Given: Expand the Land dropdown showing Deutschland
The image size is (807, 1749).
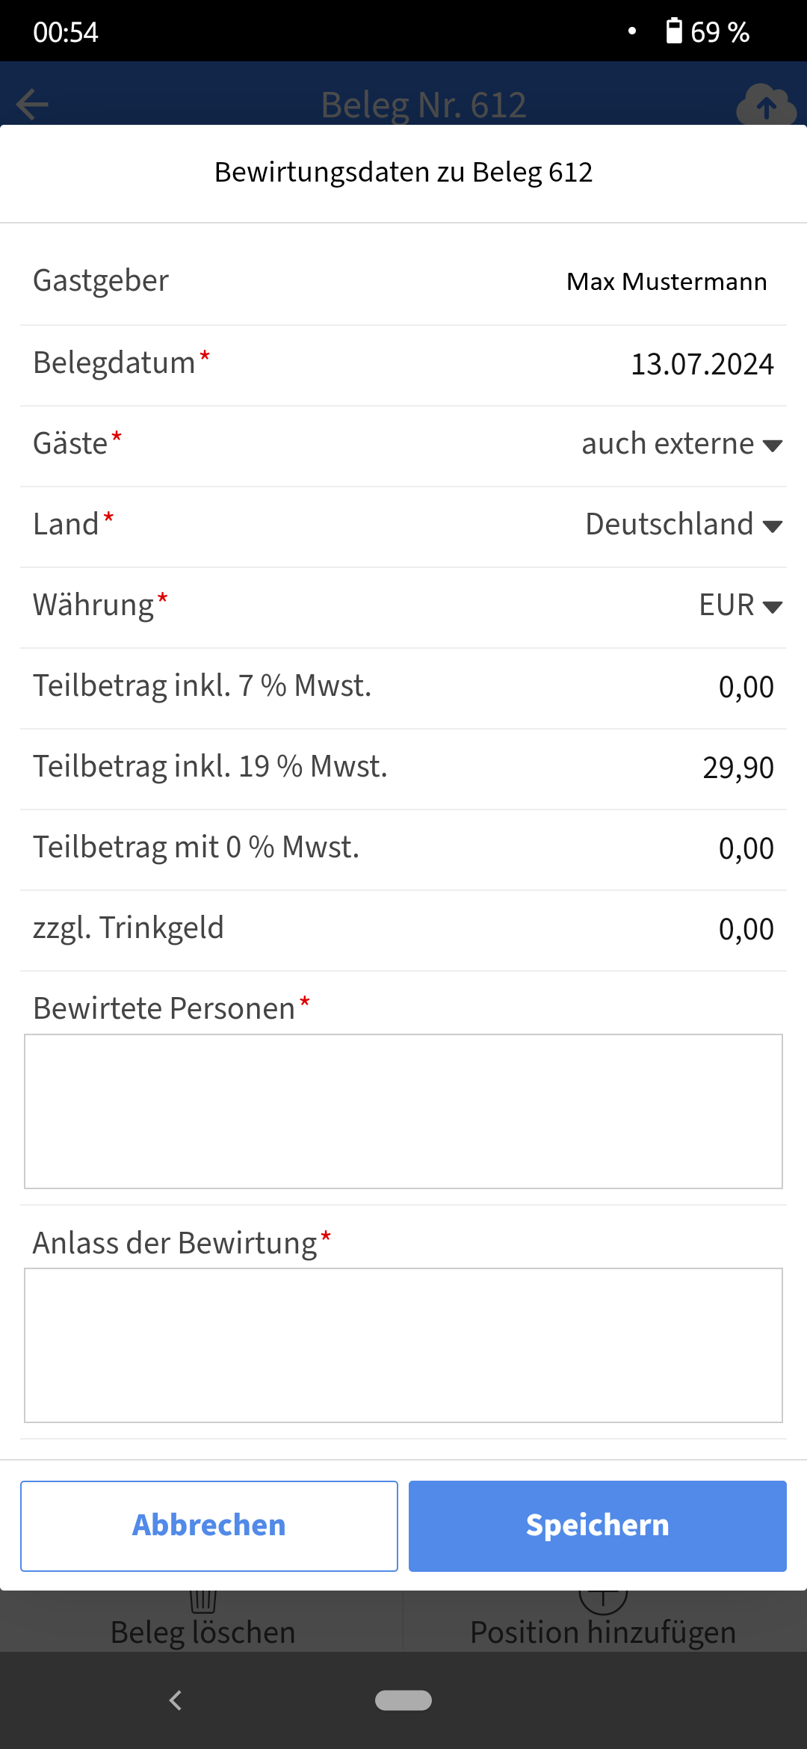Looking at the screenshot, I should [x=683, y=525].
